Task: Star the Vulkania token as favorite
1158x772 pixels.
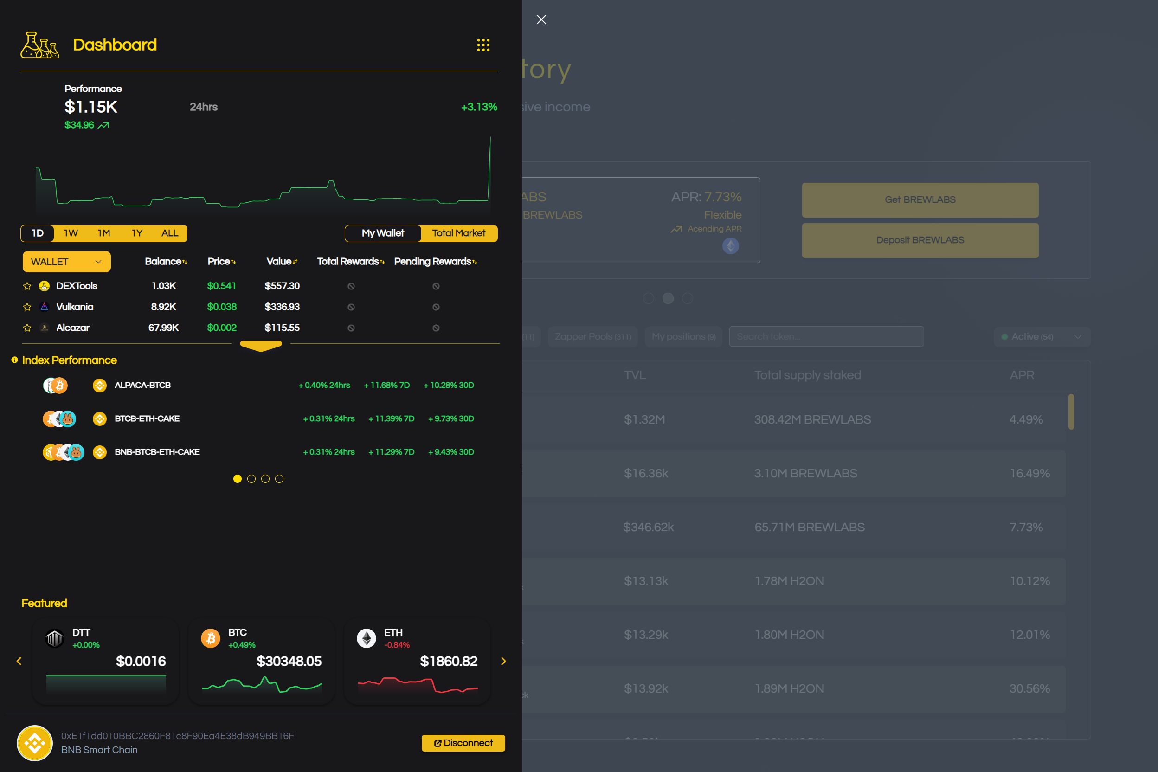Action: (27, 307)
